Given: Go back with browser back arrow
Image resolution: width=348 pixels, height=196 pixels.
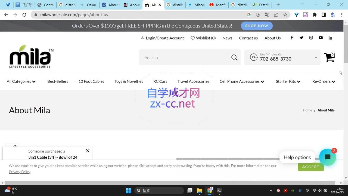Looking at the screenshot, I should tap(6, 15).
